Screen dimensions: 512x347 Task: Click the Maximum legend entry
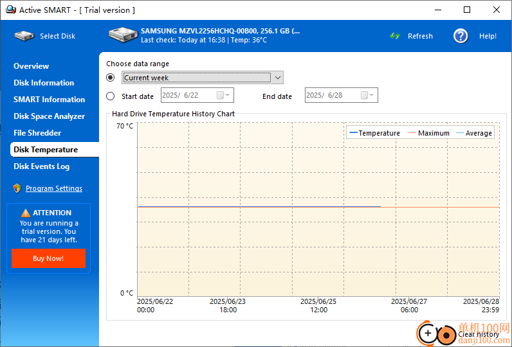(x=429, y=133)
